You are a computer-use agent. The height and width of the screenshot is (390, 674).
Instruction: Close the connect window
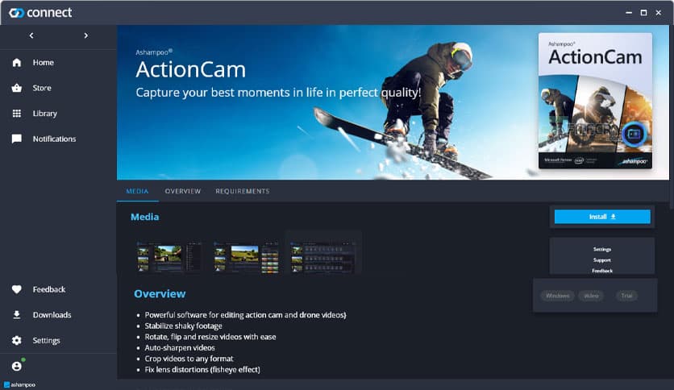[x=658, y=13]
